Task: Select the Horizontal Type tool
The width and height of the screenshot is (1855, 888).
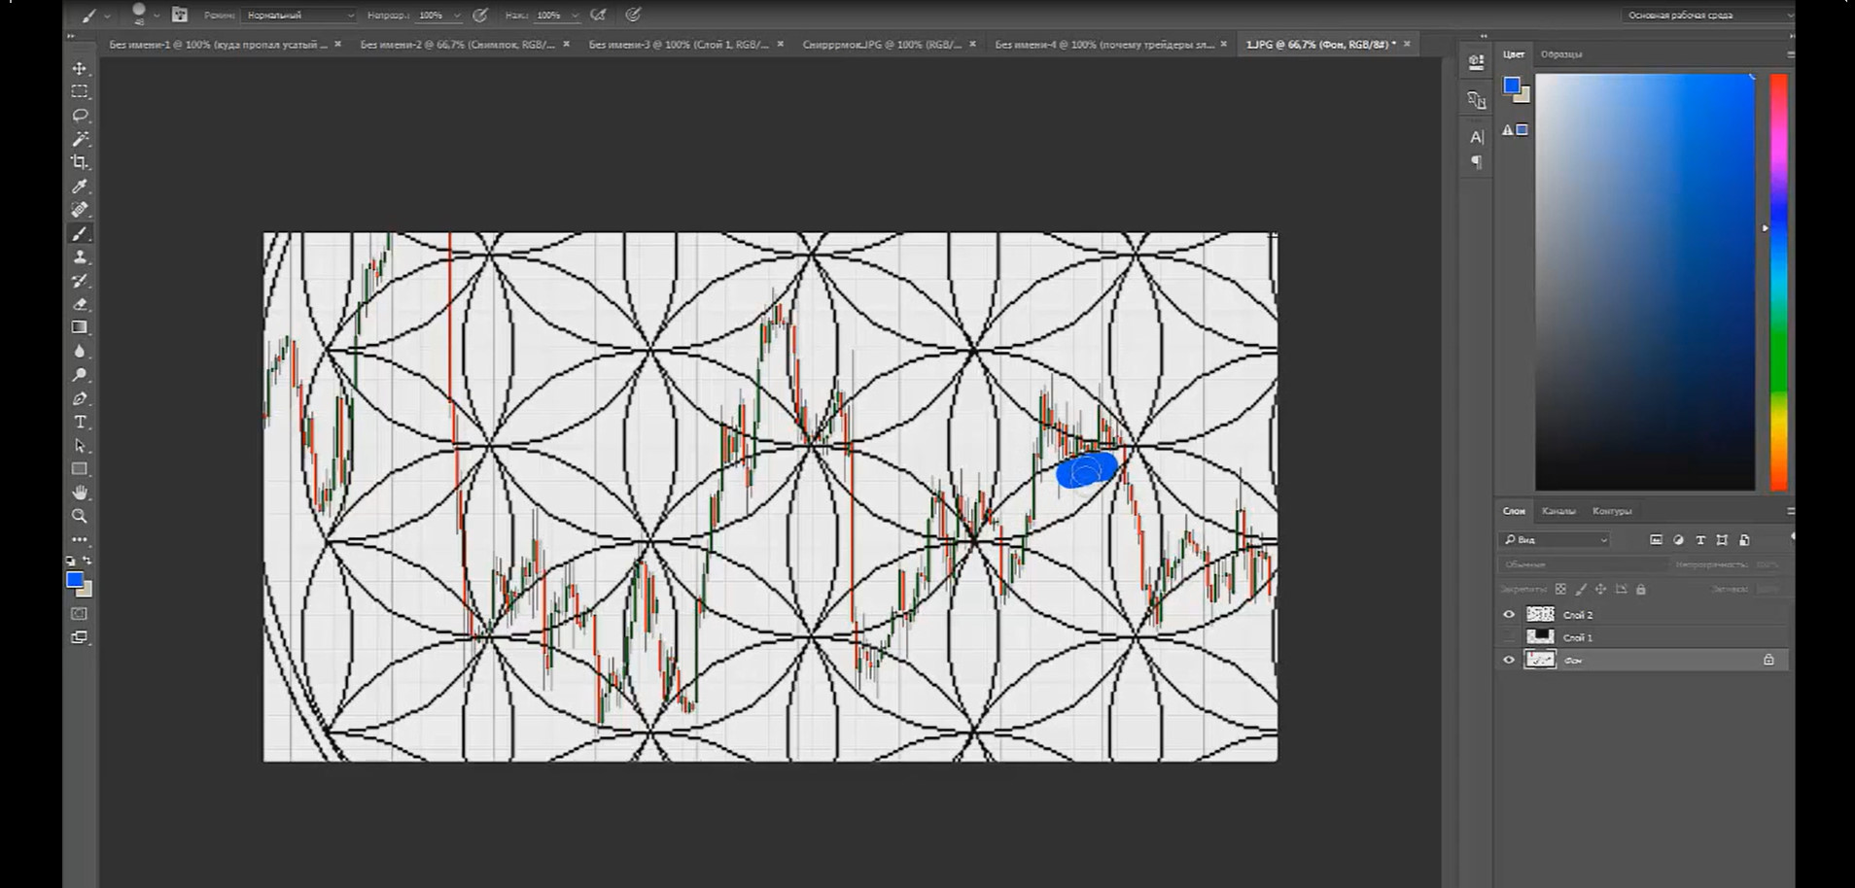Action: click(x=80, y=423)
